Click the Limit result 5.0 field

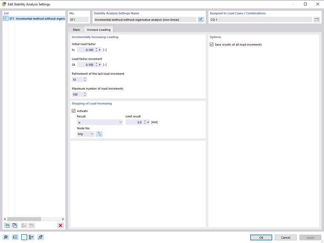tap(134, 122)
